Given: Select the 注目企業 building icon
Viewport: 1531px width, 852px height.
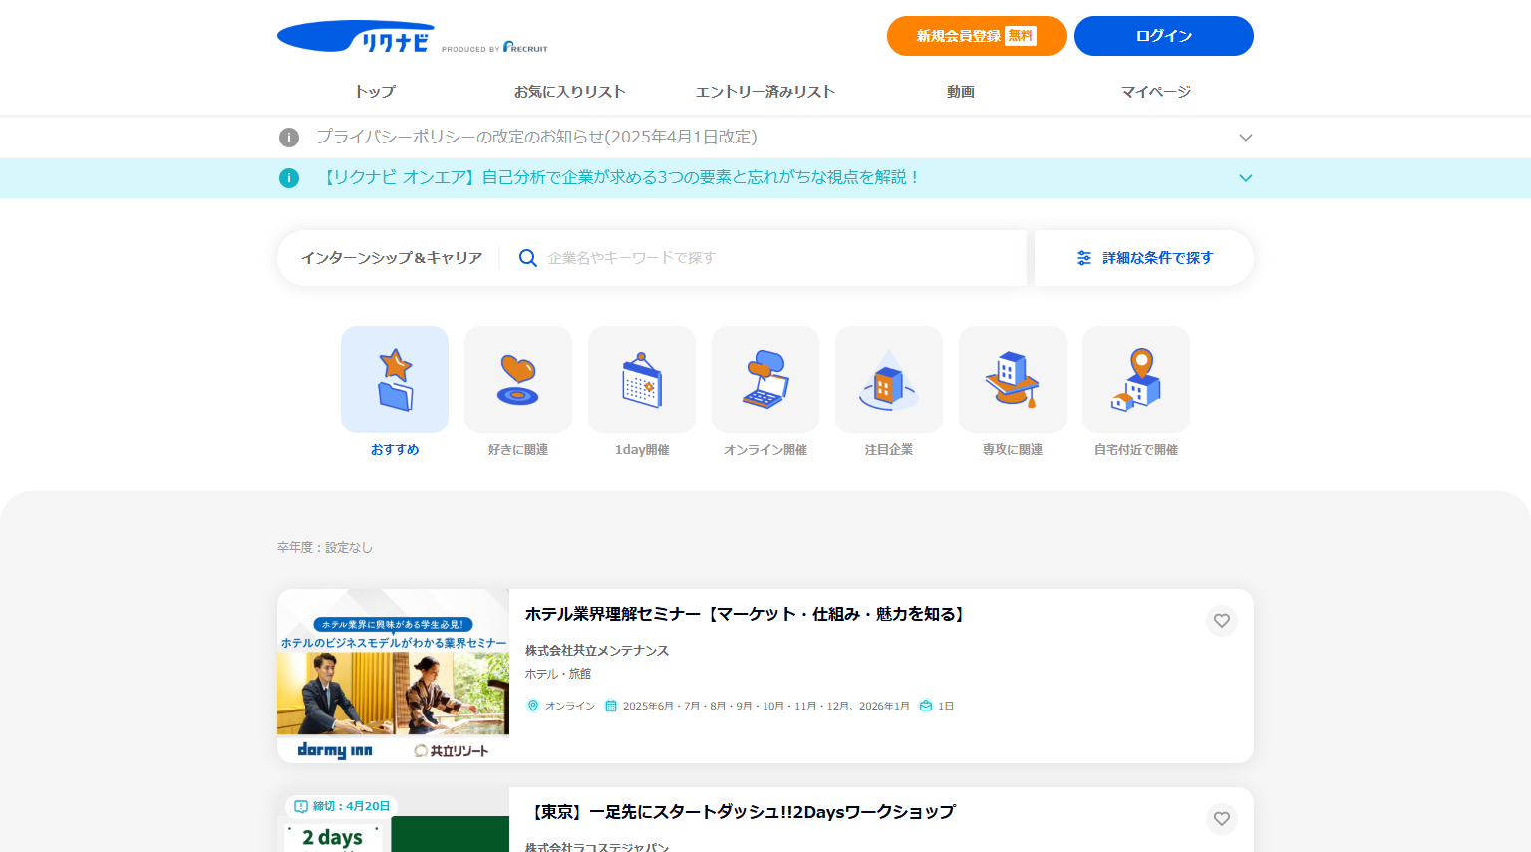Looking at the screenshot, I should coord(889,380).
